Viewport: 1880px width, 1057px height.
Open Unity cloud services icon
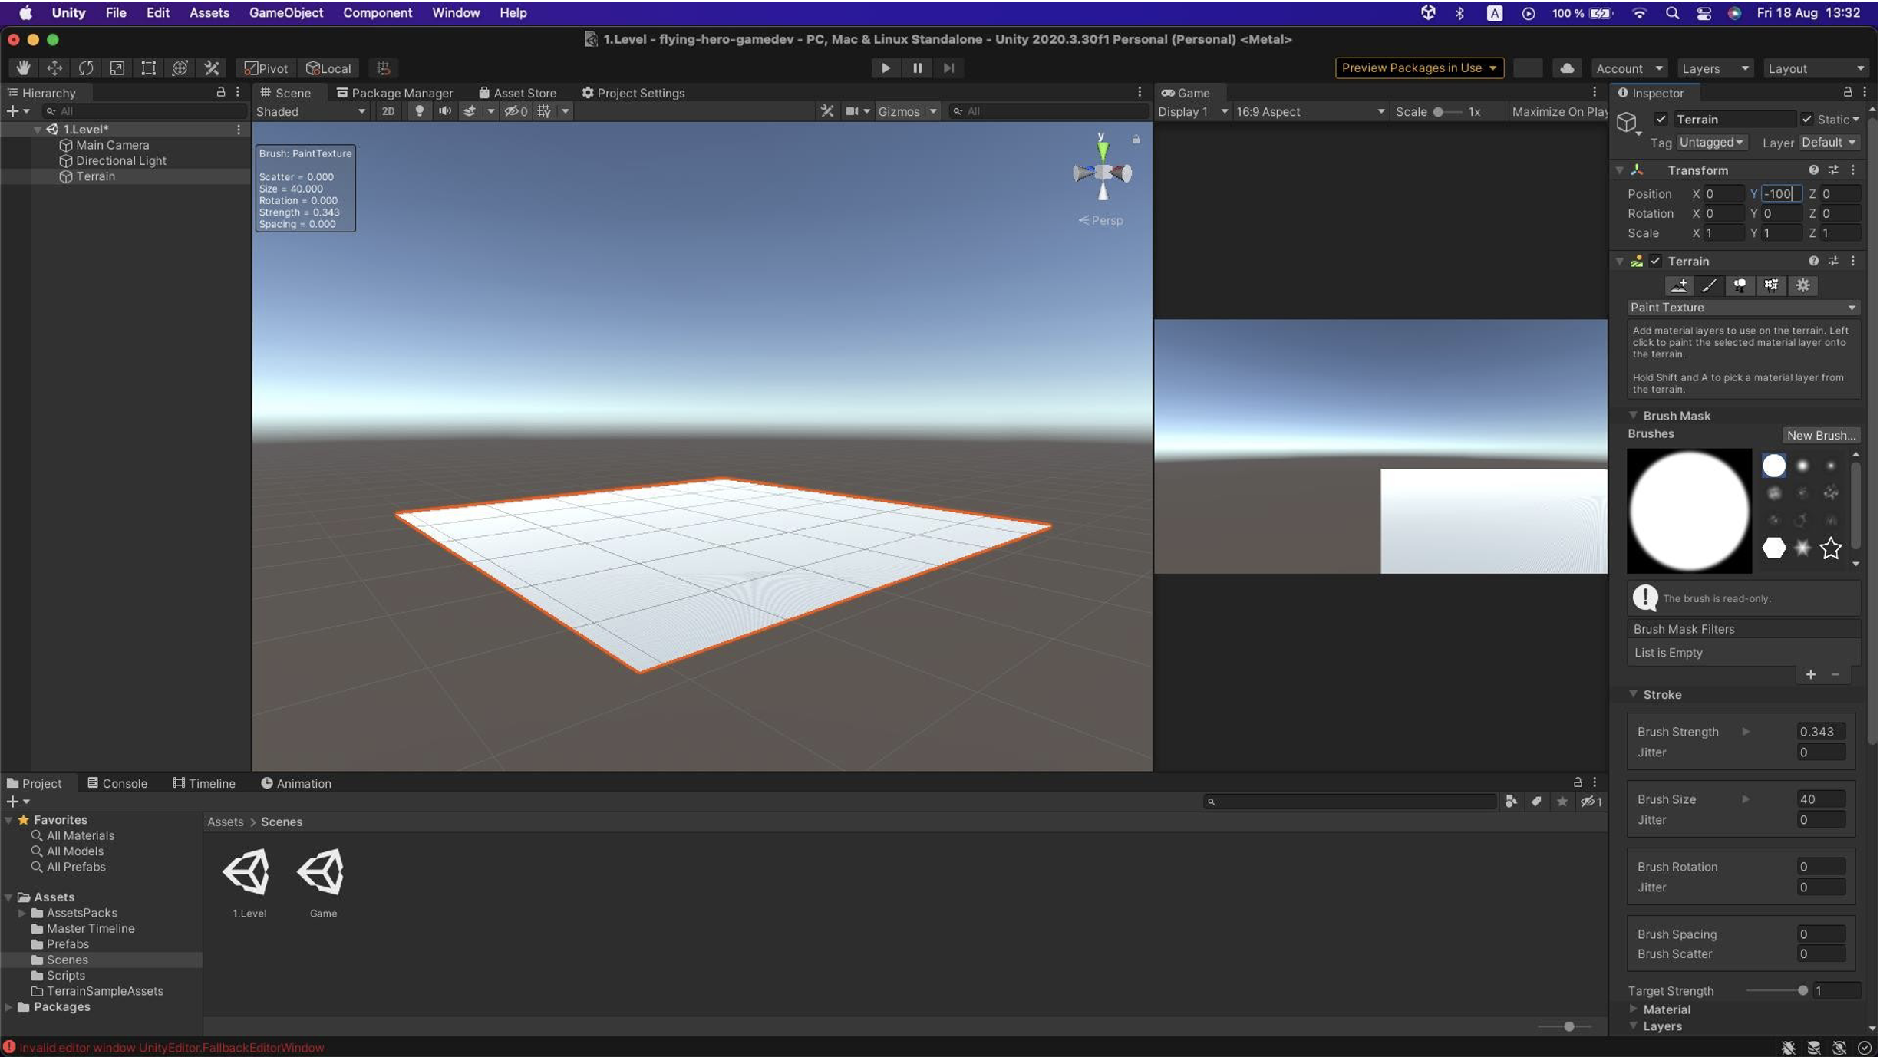point(1567,68)
